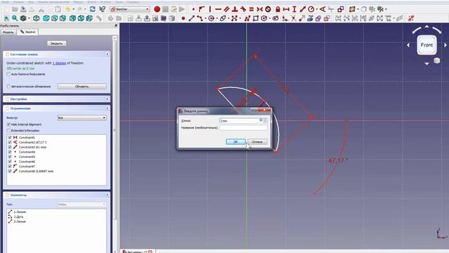This screenshot has height=253, width=449.
Task: Rotate view with navigation cube left arrow
Action: point(408,45)
